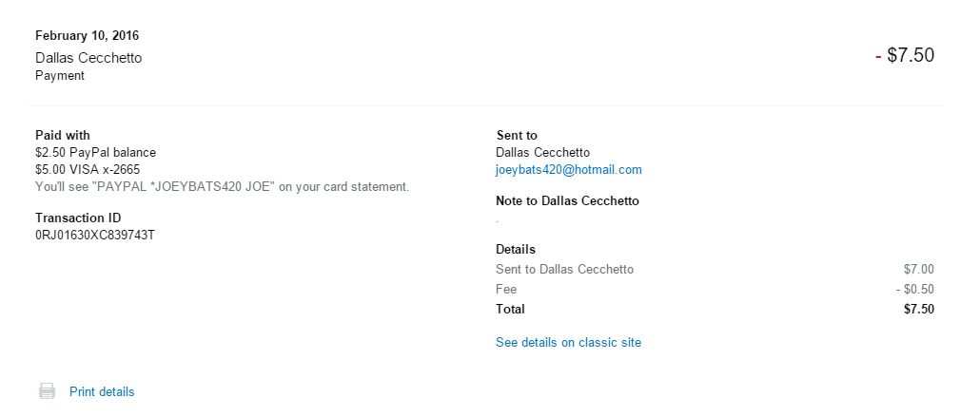Click the - $0.50 fee amount

click(x=914, y=289)
